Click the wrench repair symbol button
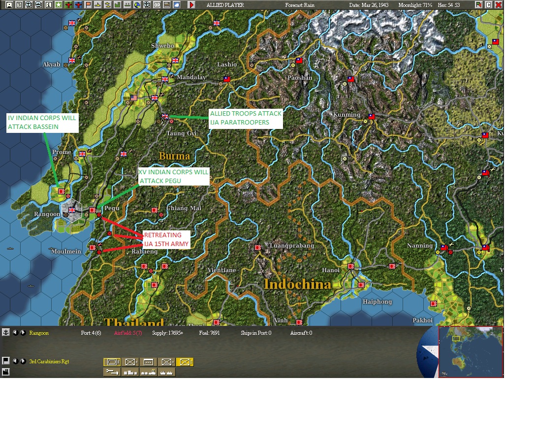This screenshot has width=533, height=442. tap(112, 372)
